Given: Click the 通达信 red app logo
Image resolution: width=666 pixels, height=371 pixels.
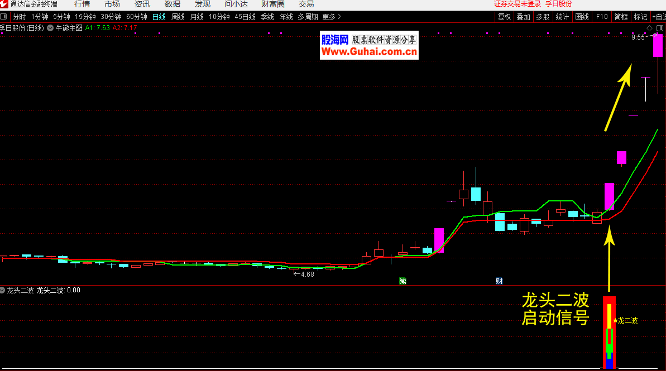Looking at the screenshot, I should 4,4.
